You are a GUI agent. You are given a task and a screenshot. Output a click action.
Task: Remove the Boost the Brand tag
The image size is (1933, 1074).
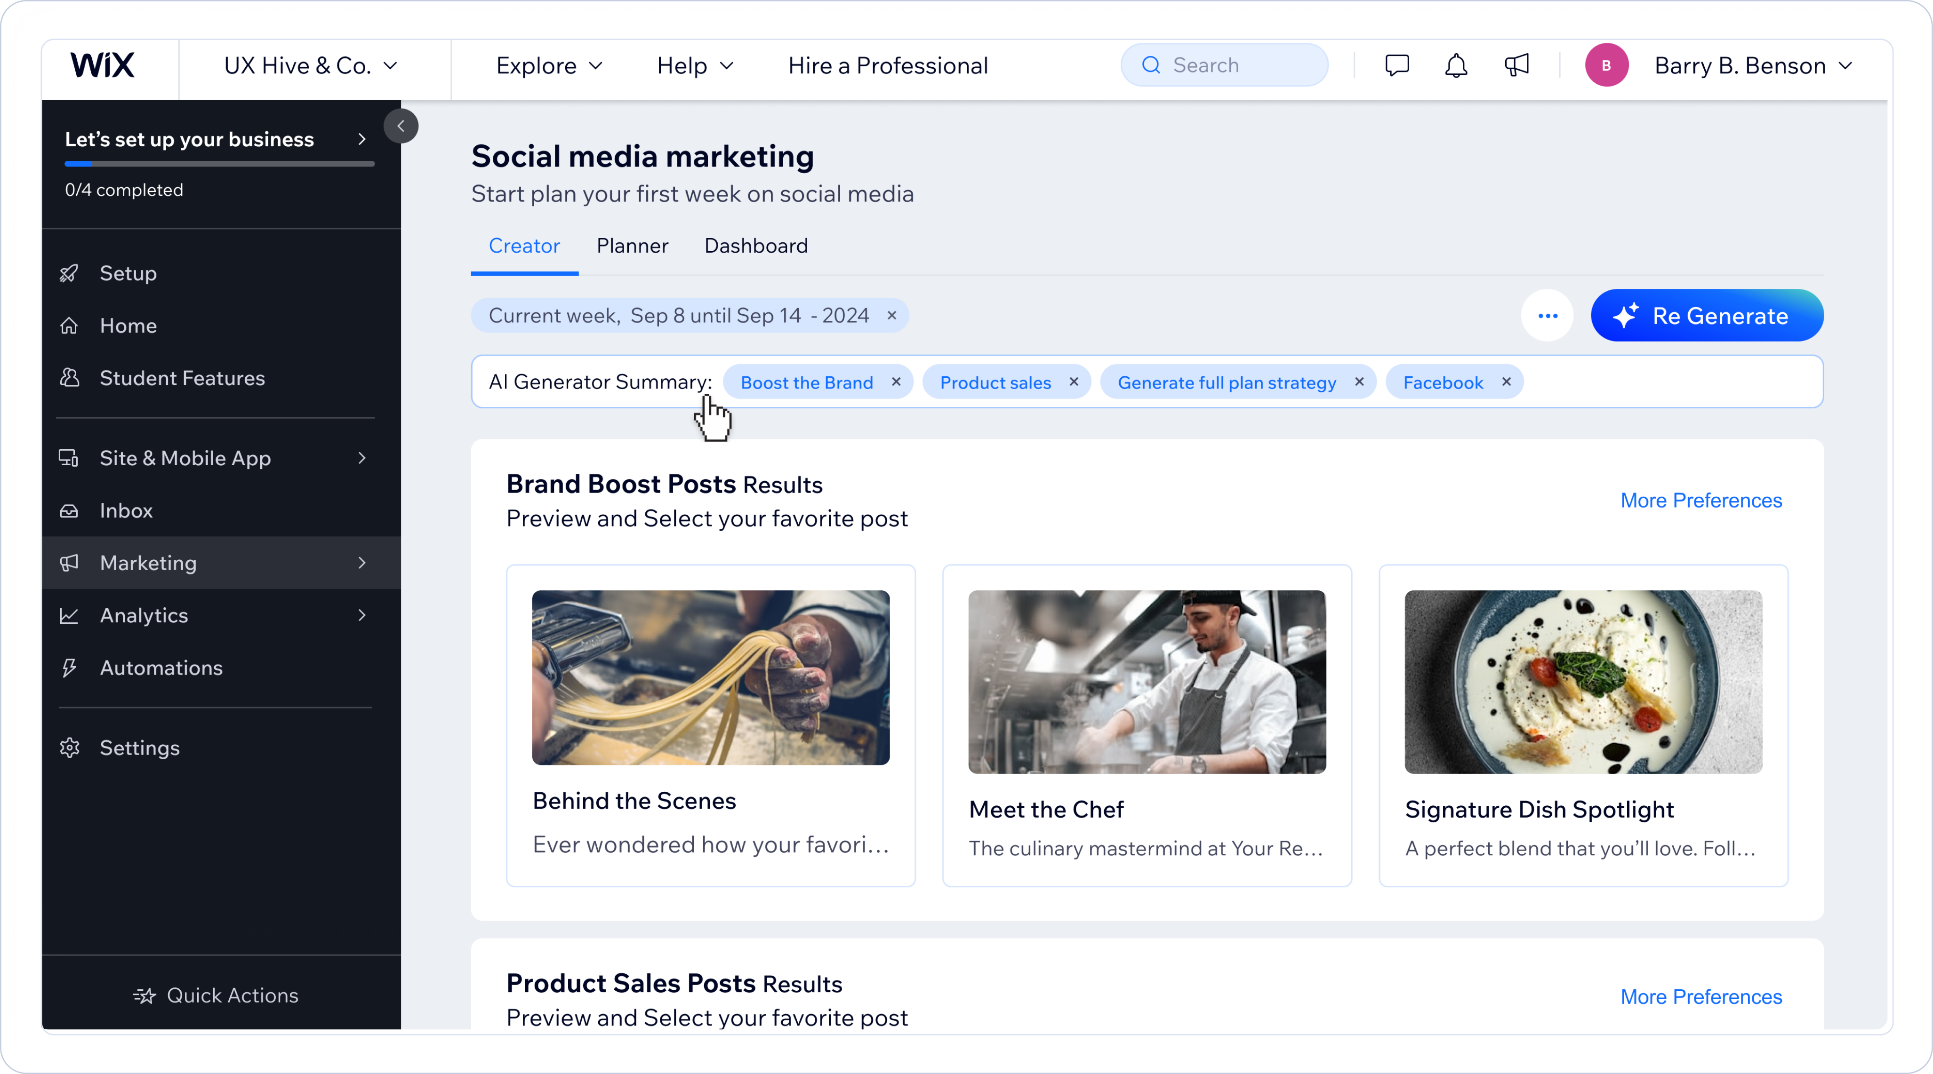(896, 382)
